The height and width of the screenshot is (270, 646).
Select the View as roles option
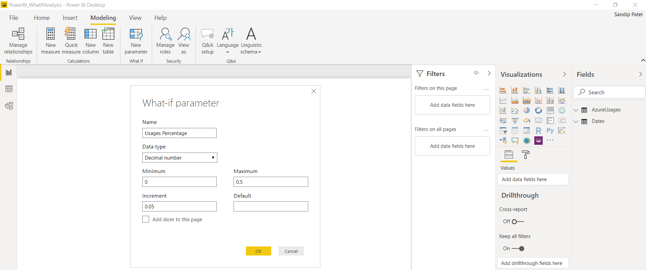pyautogui.click(x=184, y=41)
